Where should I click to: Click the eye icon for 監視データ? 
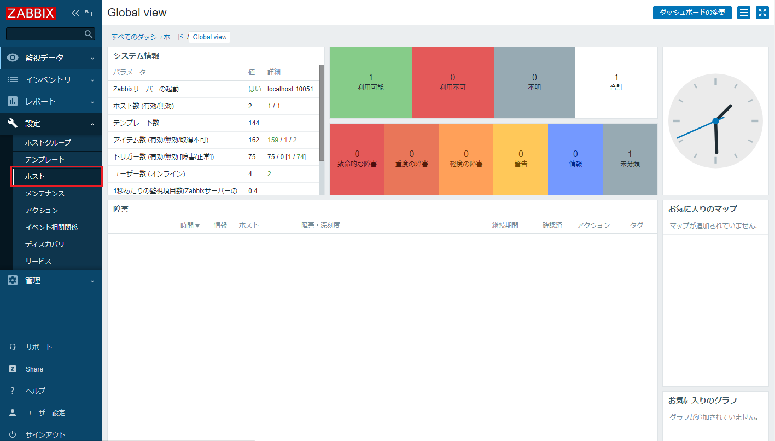pyautogui.click(x=13, y=57)
